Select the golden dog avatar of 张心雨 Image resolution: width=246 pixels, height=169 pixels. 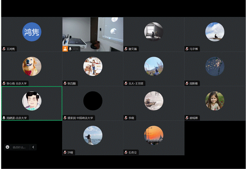(31, 66)
